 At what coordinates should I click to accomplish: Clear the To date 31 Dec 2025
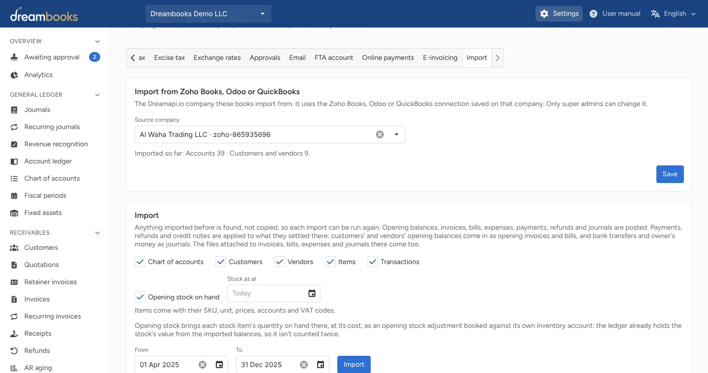pyautogui.click(x=304, y=365)
